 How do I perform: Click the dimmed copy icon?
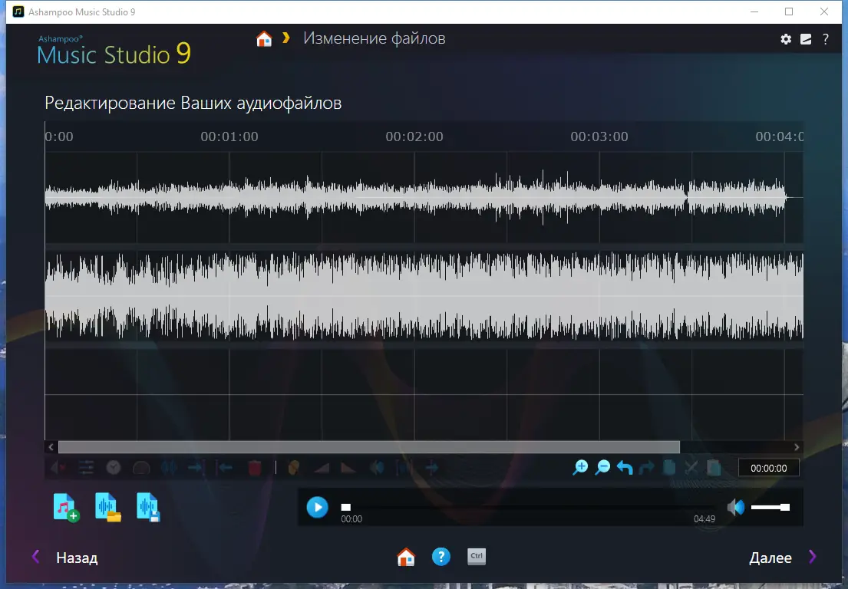(669, 467)
